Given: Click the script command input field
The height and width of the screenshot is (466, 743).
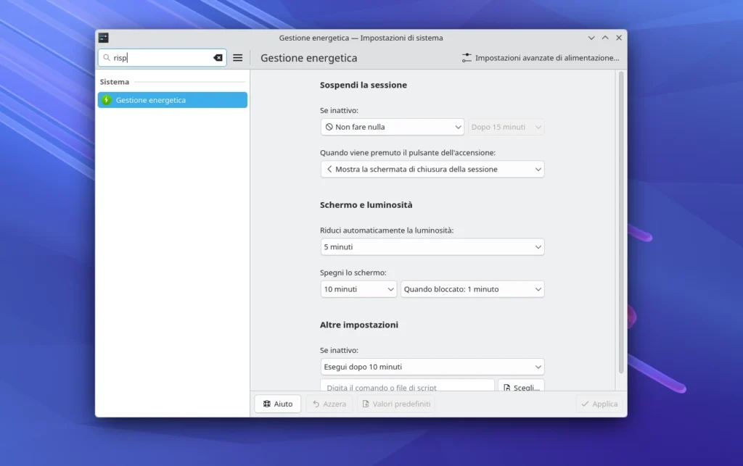Looking at the screenshot, I should pos(406,386).
